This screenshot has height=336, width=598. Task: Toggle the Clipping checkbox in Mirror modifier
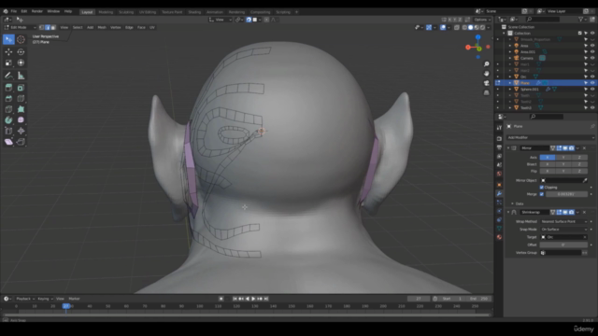542,188
